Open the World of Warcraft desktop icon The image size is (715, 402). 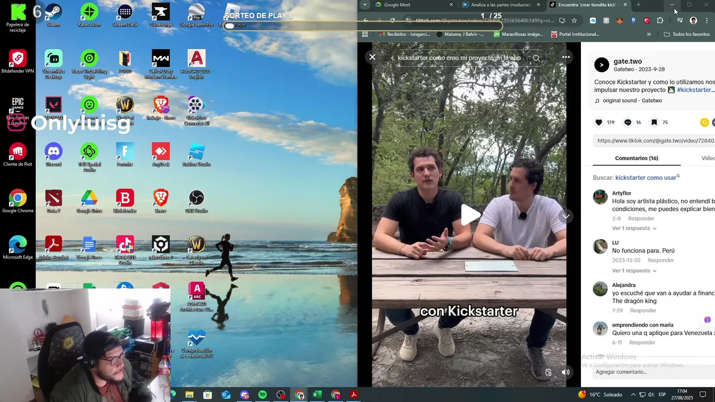pos(125,111)
